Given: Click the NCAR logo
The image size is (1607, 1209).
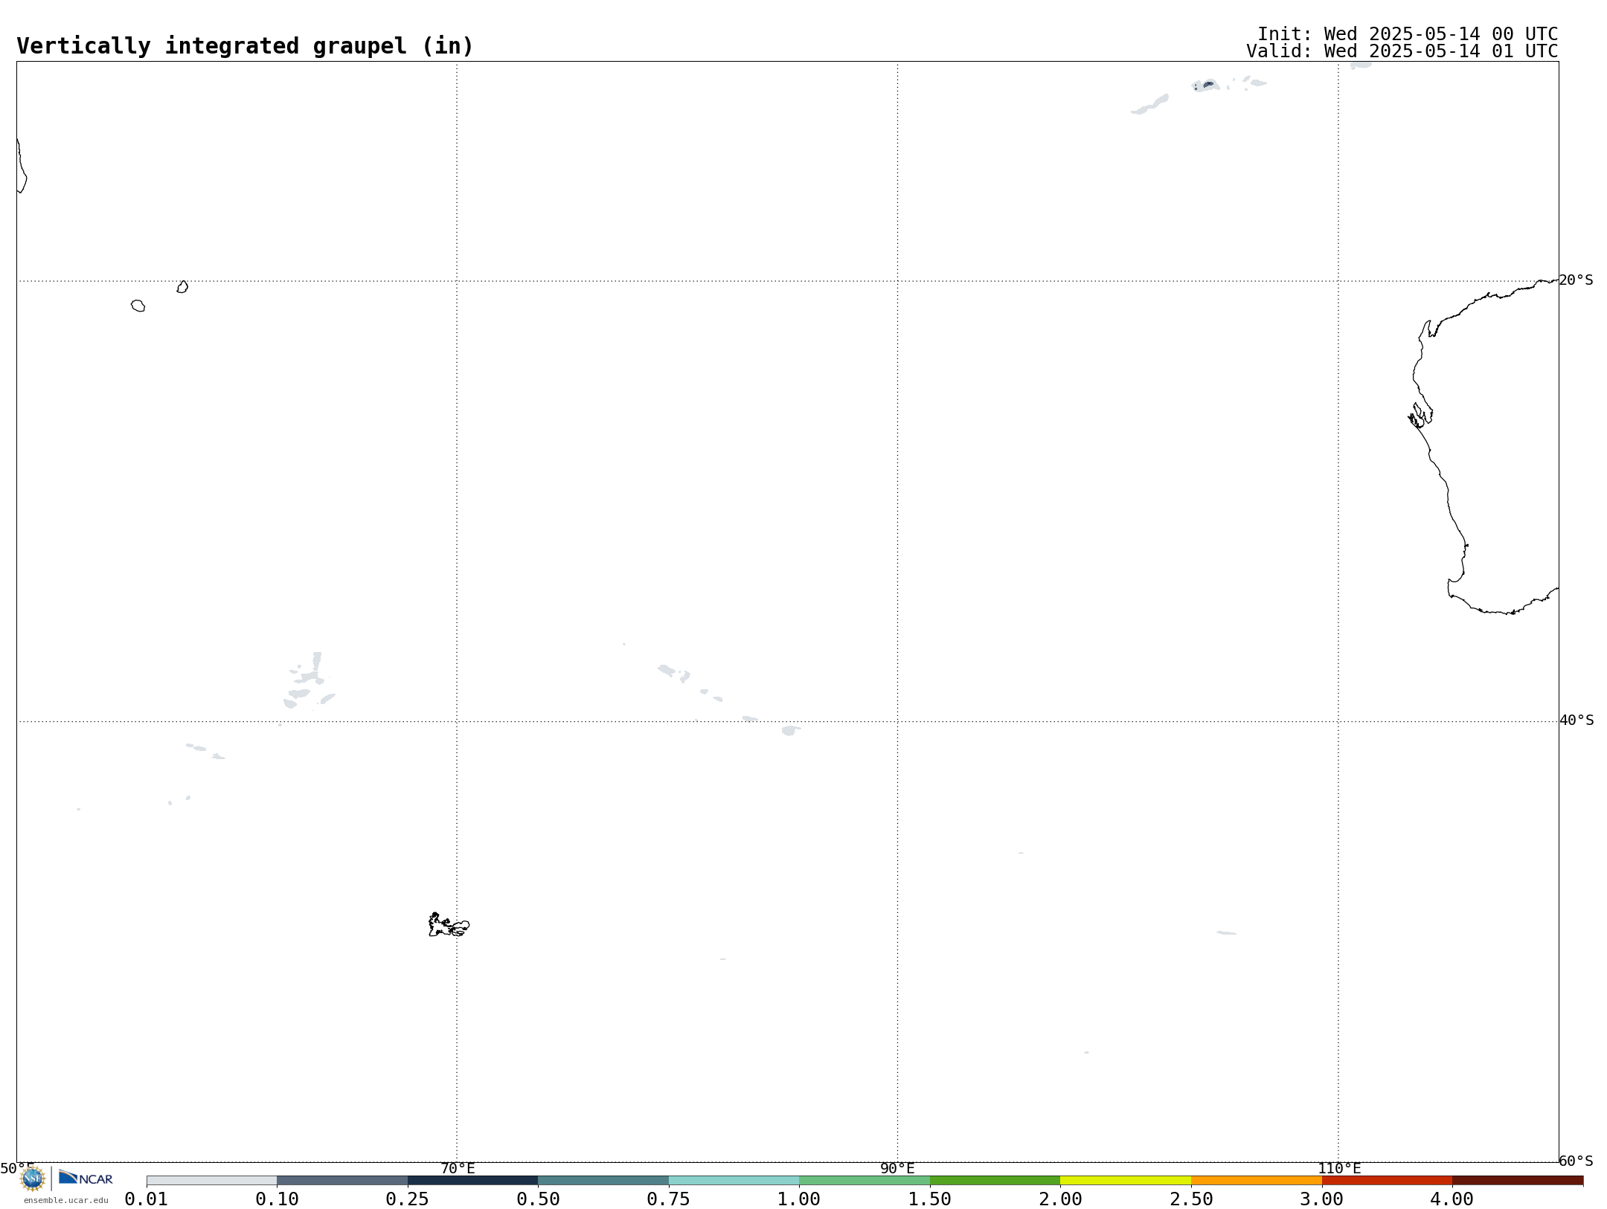Looking at the screenshot, I should [x=86, y=1178].
